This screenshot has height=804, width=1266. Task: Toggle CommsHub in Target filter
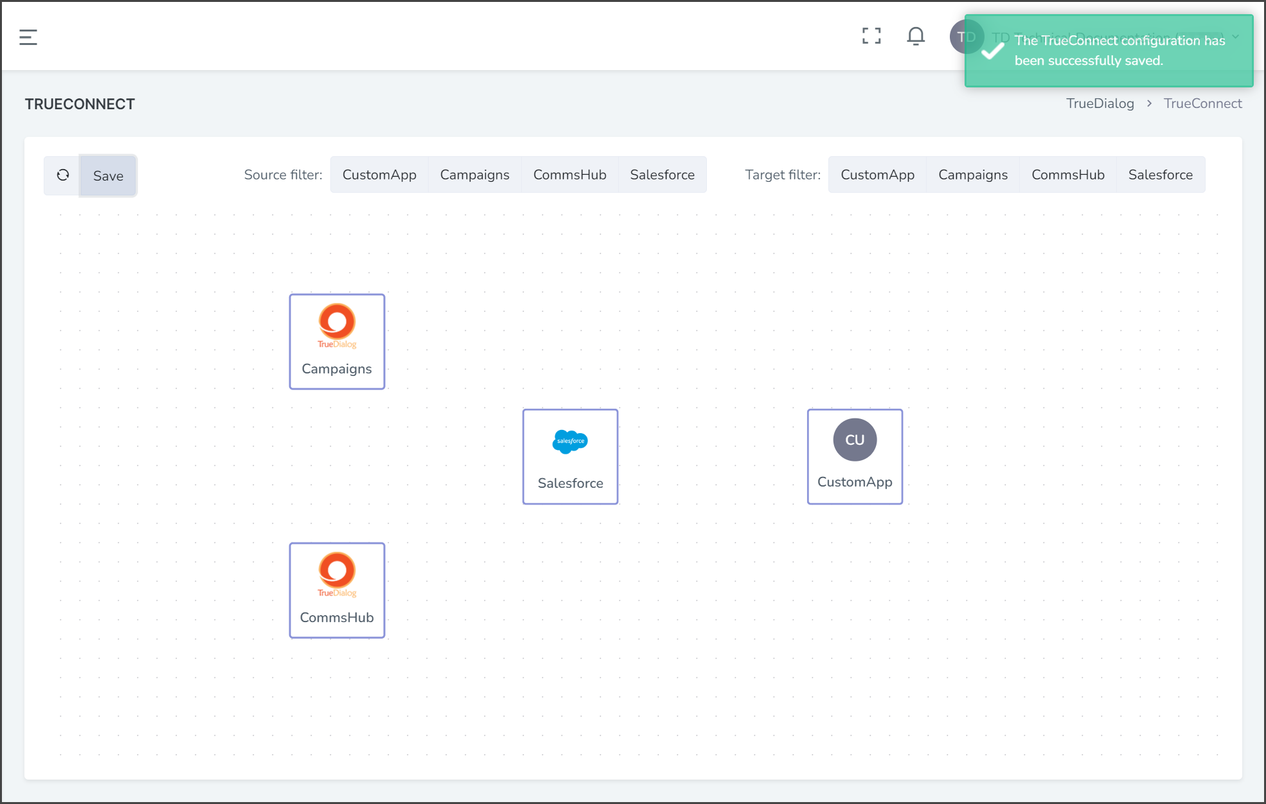point(1068,175)
